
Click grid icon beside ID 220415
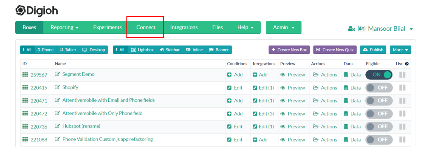[25, 87]
